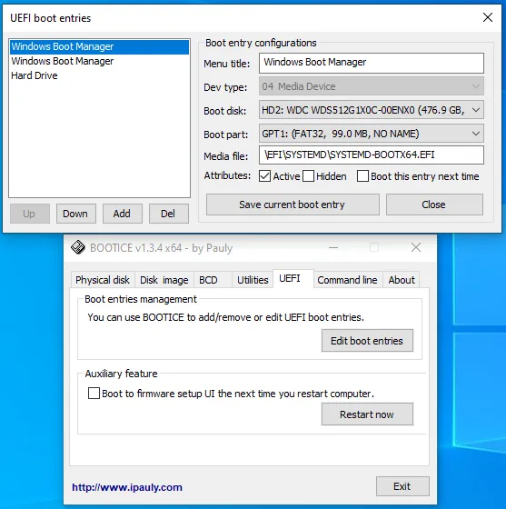This screenshot has width=506, height=509.
Task: Select the second Windows Boot Manager entry
Action: point(99,61)
